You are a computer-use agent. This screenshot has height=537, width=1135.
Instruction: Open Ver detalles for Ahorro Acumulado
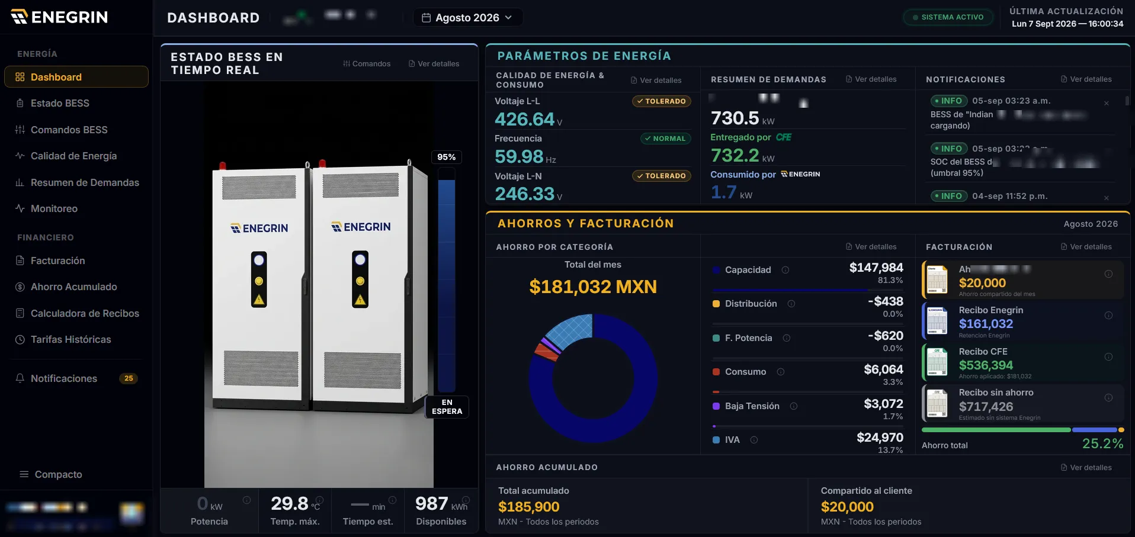[x=1086, y=468]
